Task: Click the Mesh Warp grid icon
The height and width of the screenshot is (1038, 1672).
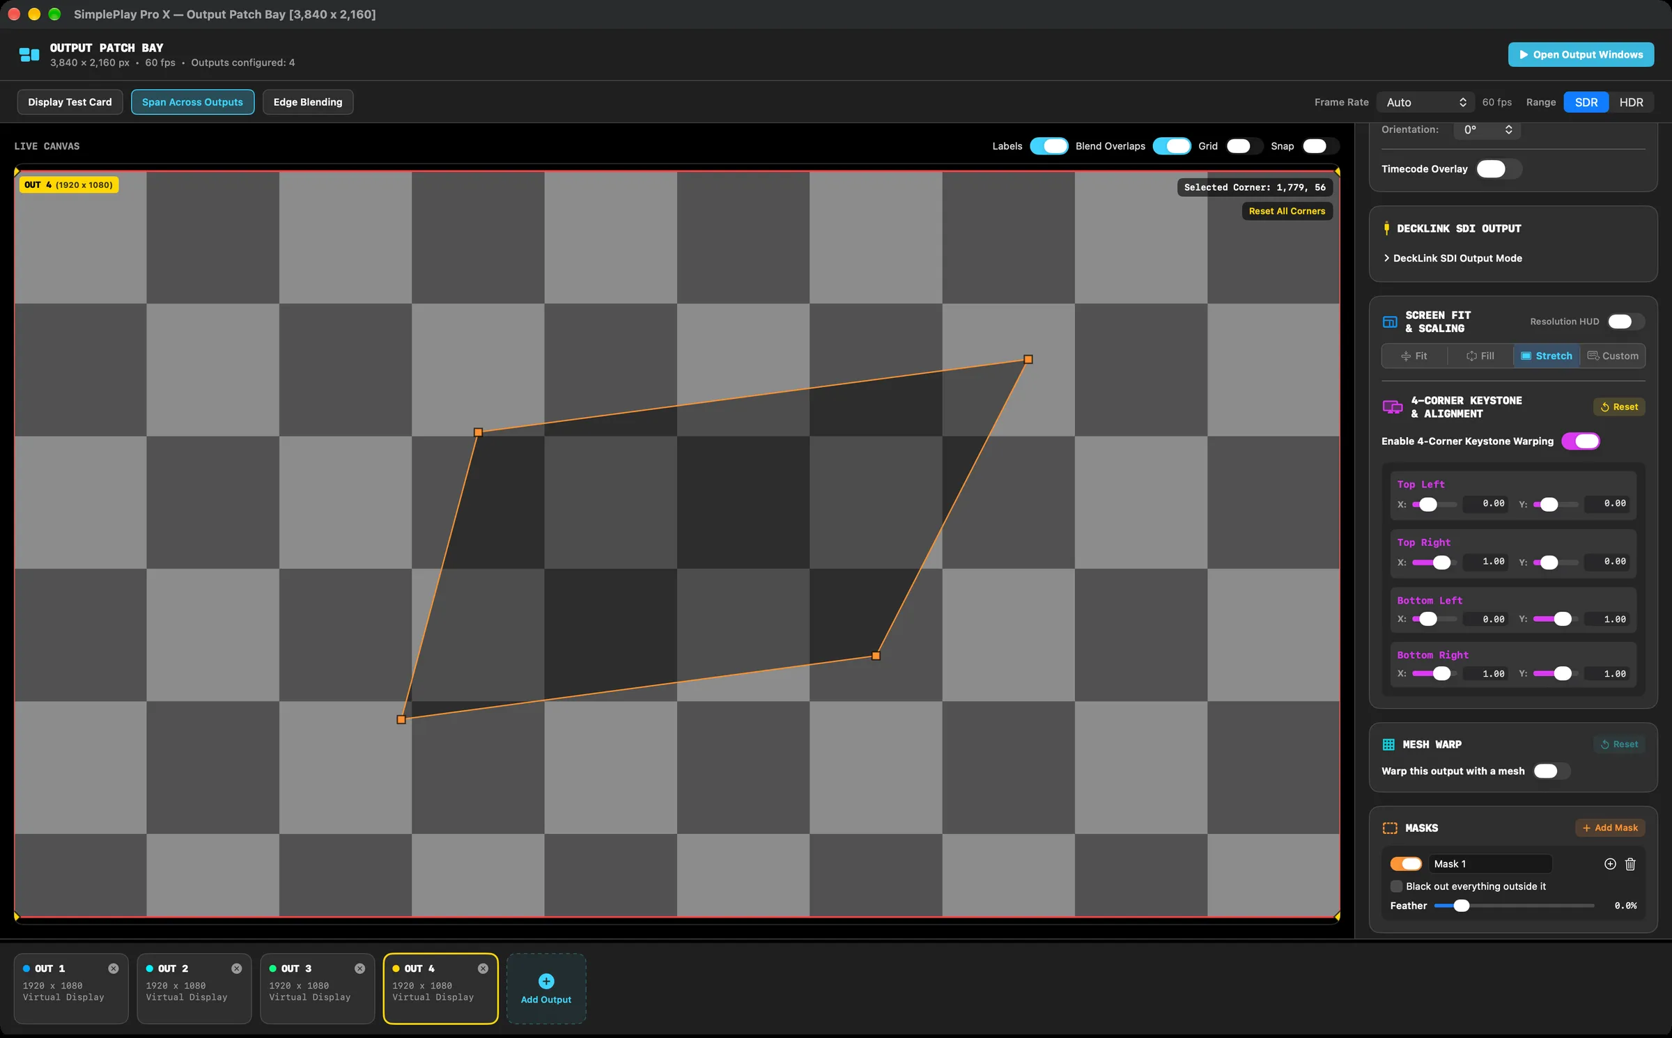Action: coord(1388,744)
